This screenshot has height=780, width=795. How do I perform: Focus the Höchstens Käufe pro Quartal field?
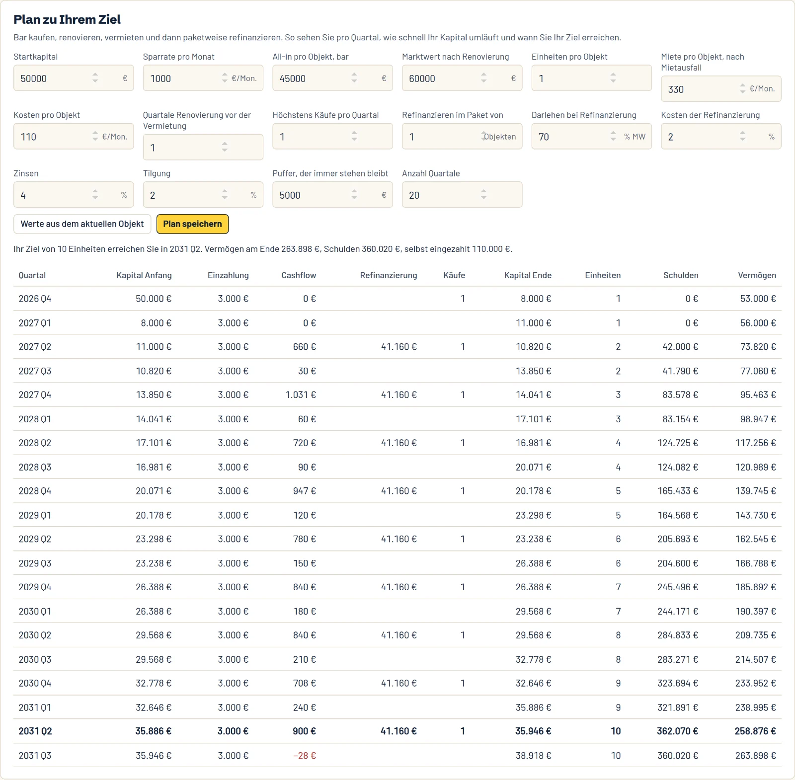click(x=332, y=136)
